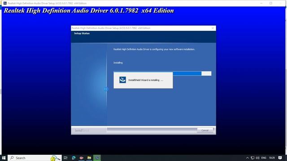Open Task View from taskbar
Viewport: 287px width, 161px height.
click(x=65, y=158)
